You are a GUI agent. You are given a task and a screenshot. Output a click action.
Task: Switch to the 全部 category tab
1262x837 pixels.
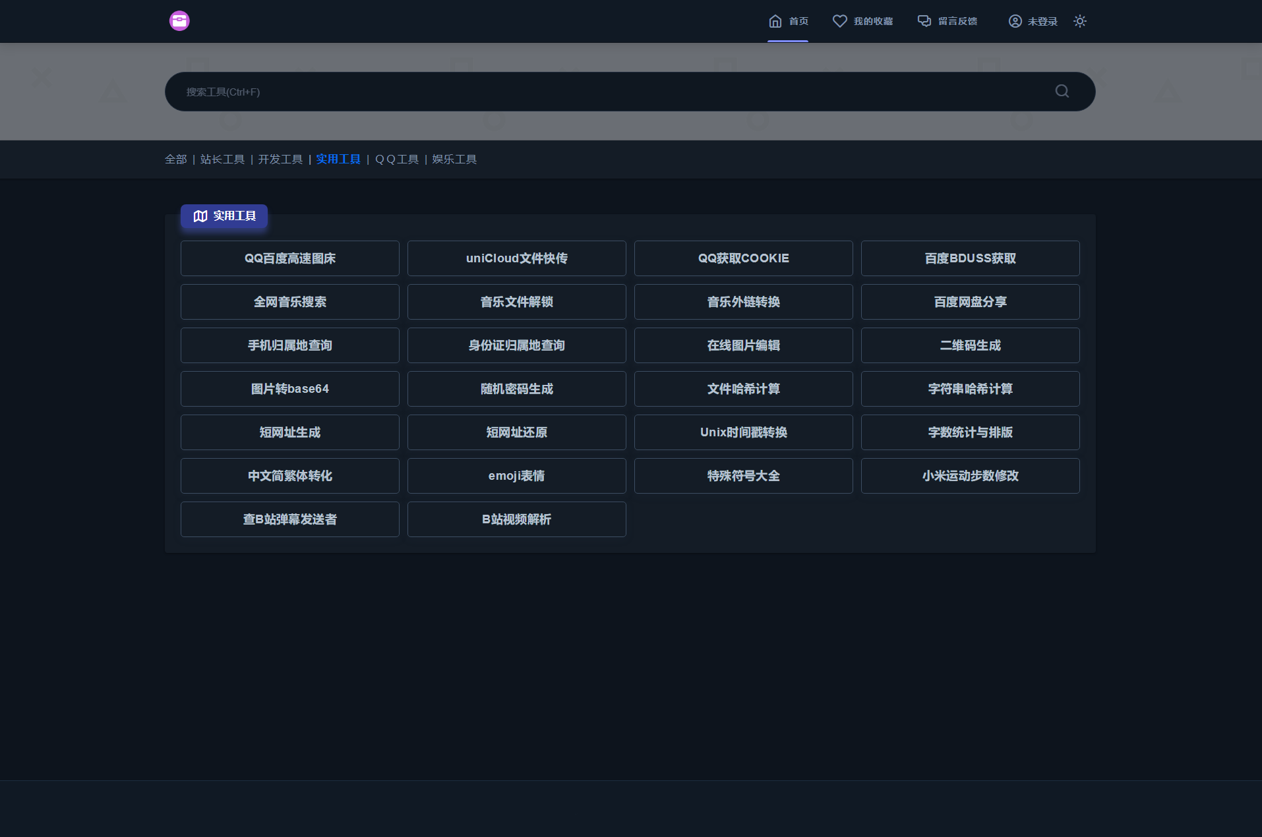175,159
